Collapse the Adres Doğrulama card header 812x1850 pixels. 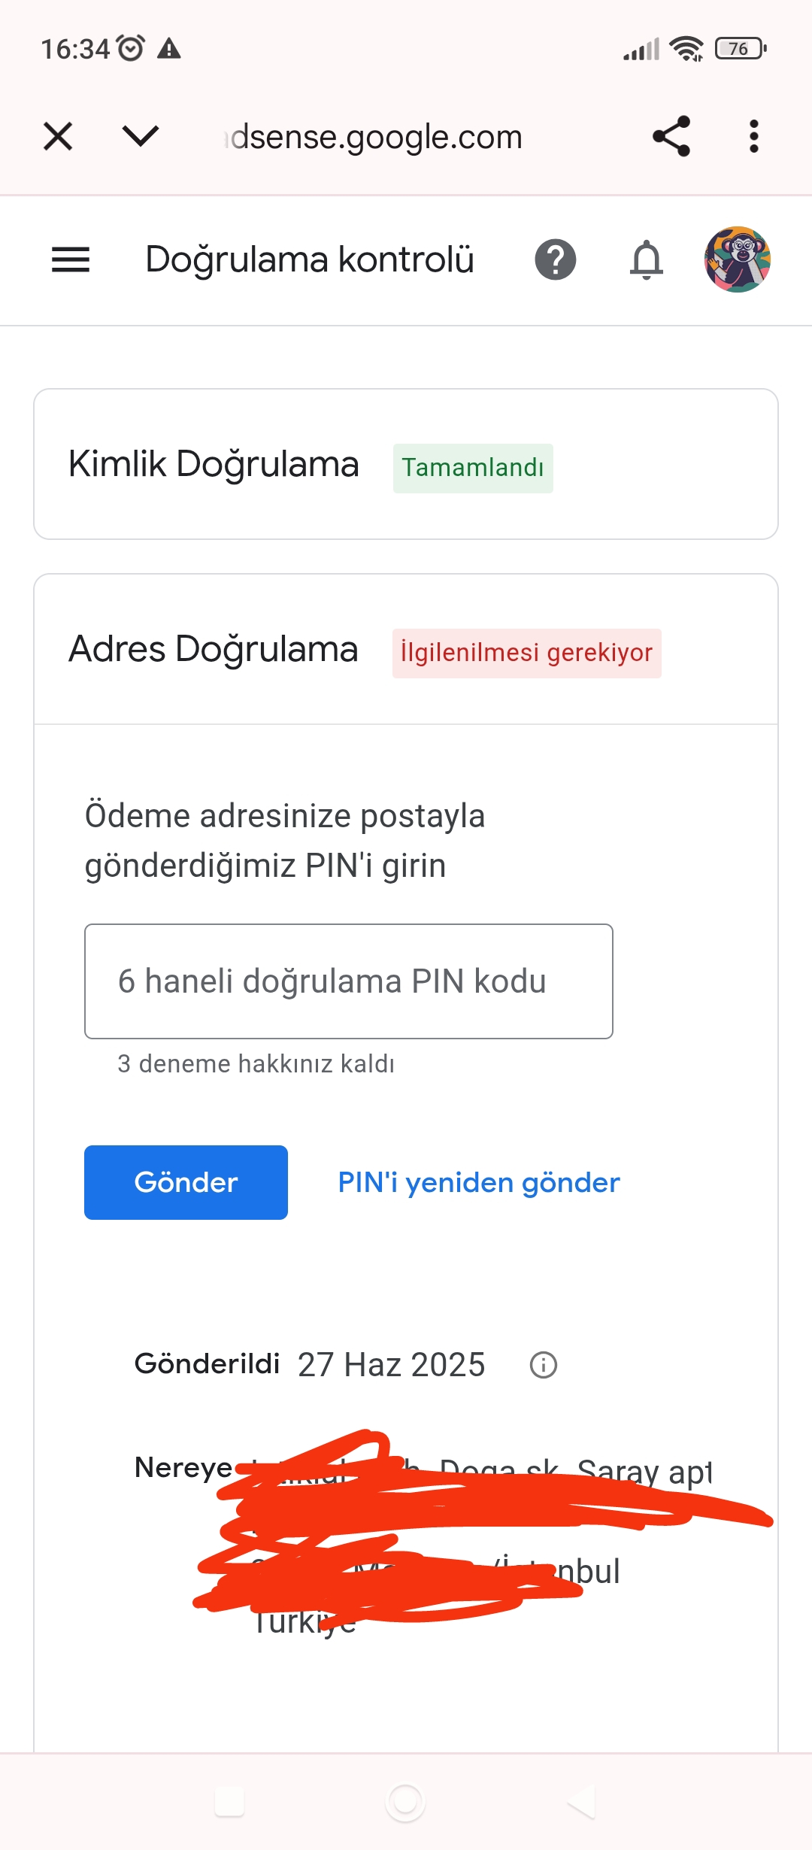pyautogui.click(x=406, y=649)
